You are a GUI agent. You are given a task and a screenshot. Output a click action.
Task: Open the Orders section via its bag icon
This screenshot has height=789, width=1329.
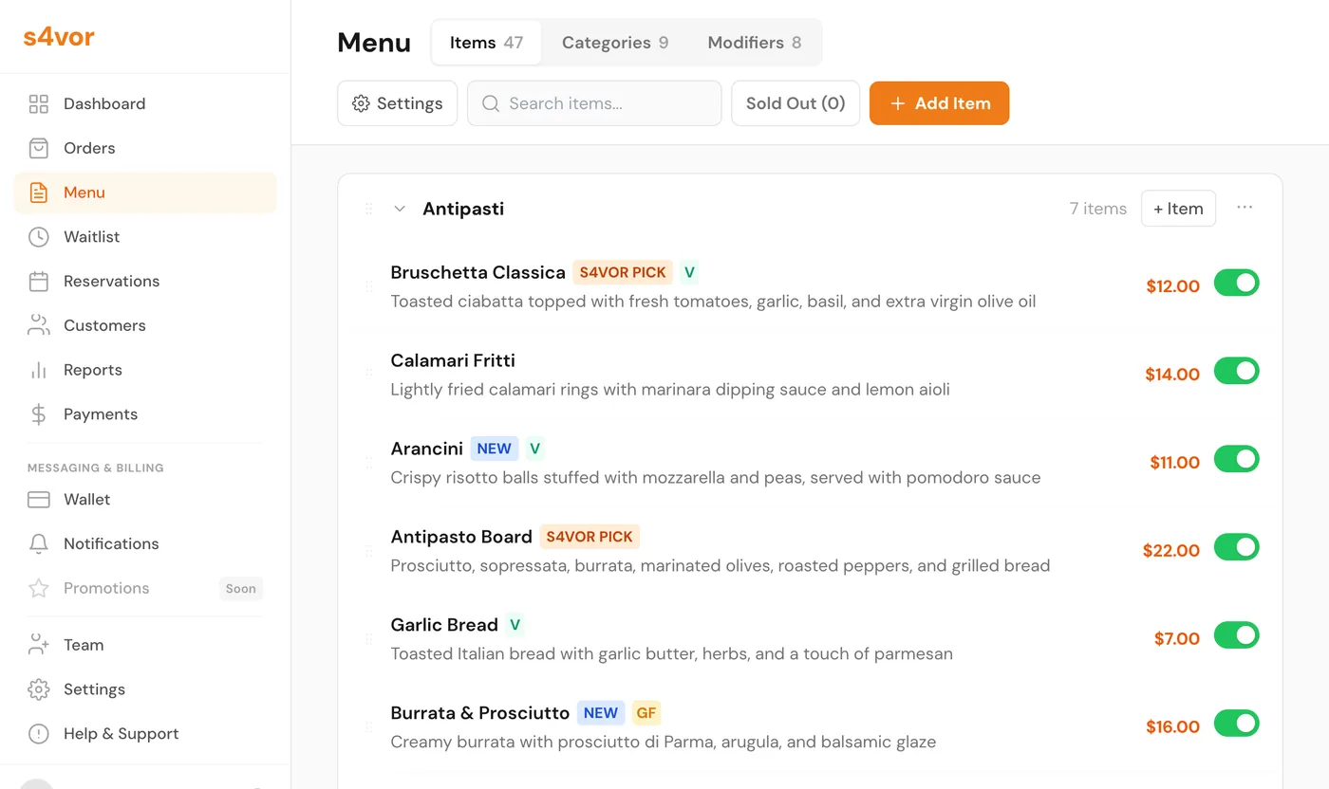click(38, 148)
